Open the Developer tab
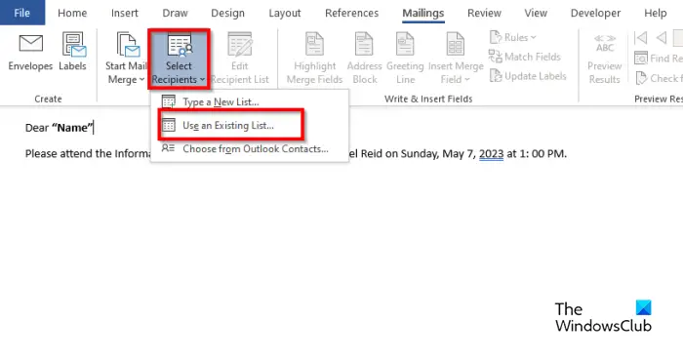This screenshot has width=683, height=360. [x=595, y=13]
